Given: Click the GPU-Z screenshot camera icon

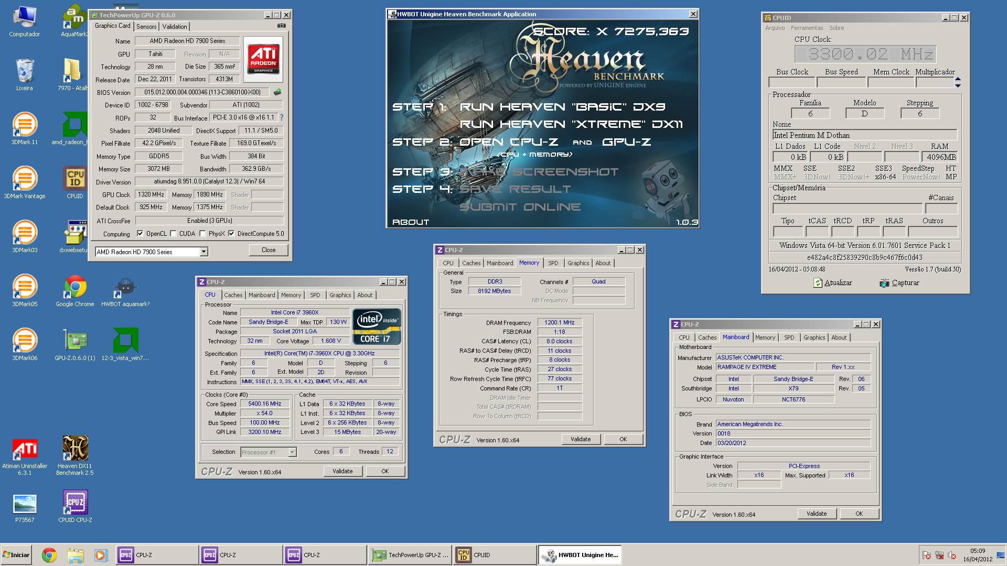Looking at the screenshot, I should tap(282, 26).
